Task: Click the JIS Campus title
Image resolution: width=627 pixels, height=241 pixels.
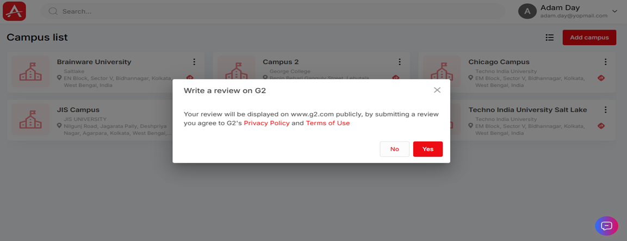Action: [x=78, y=110]
